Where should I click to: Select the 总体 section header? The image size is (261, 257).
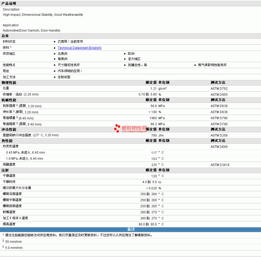5,36
